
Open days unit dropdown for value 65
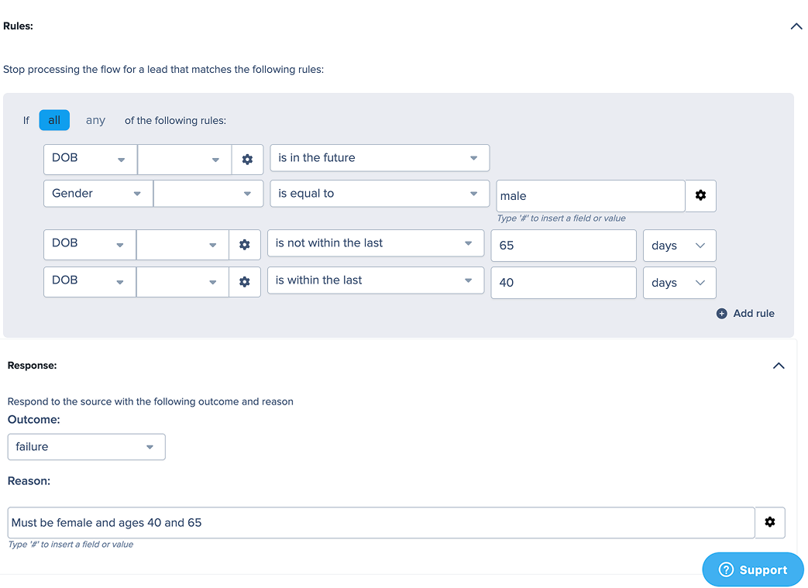tap(679, 246)
